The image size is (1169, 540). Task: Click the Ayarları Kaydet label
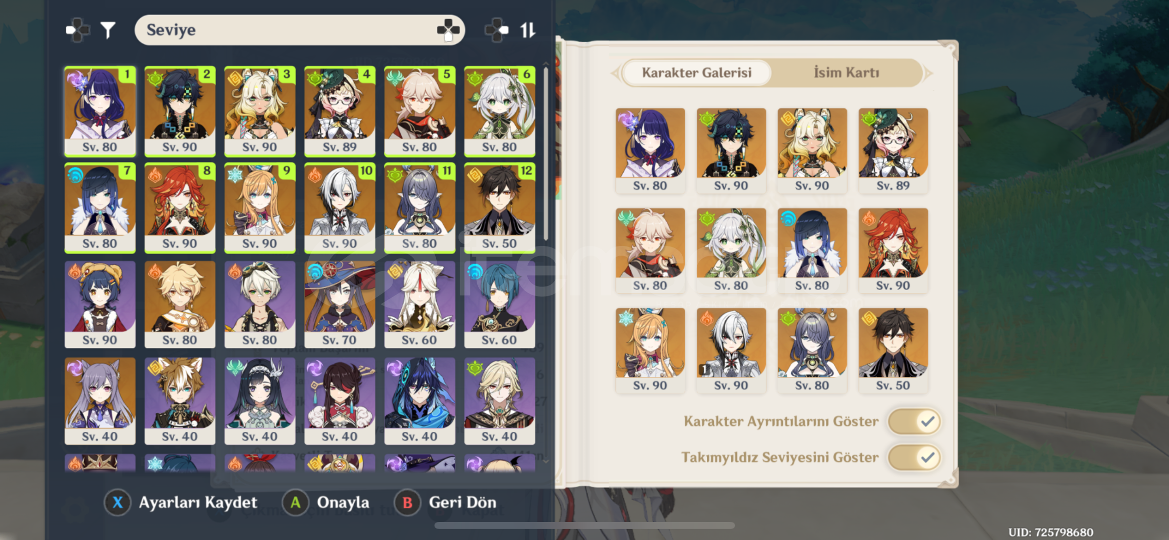[198, 502]
